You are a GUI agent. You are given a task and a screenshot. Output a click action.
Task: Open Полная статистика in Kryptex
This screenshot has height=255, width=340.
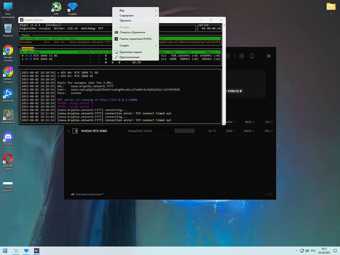(x=87, y=194)
